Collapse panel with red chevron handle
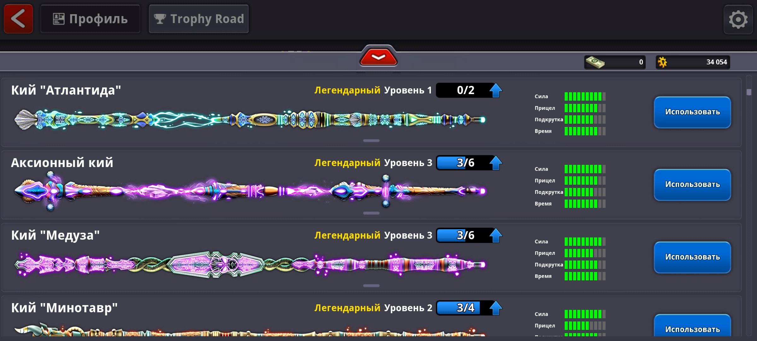 [378, 57]
